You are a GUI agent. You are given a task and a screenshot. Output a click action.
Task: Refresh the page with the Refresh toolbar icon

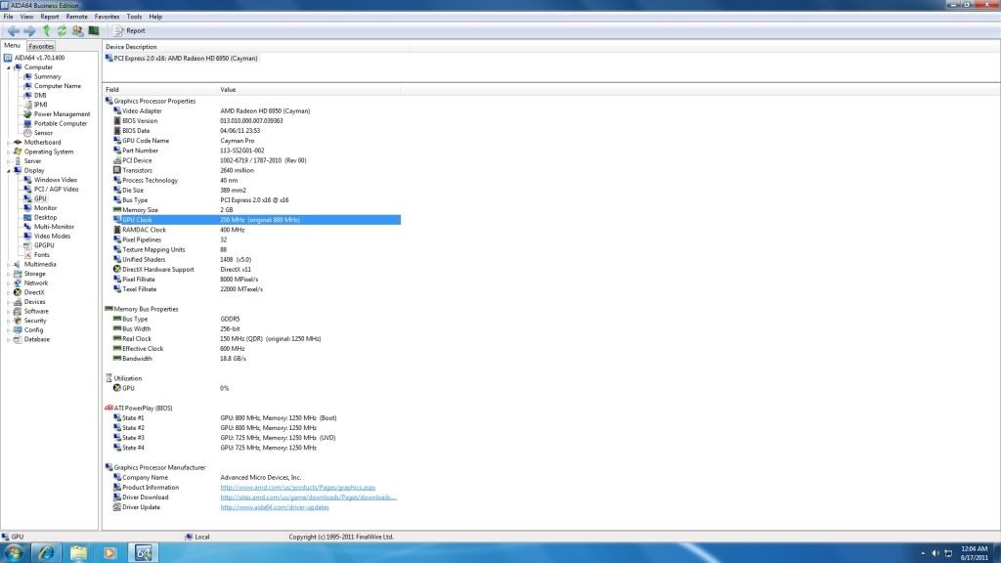[x=62, y=30]
